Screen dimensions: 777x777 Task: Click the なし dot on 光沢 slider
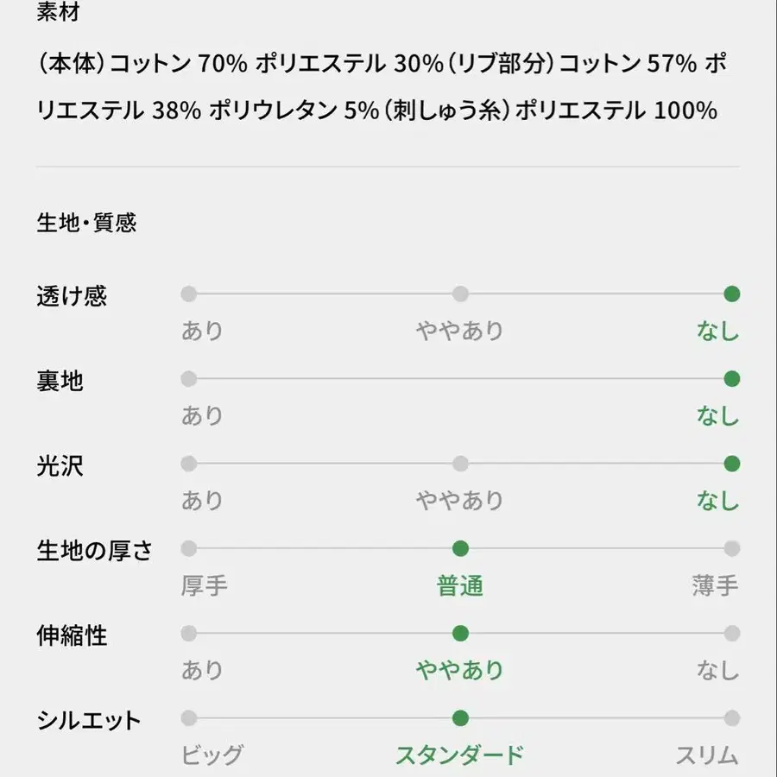[x=732, y=464]
